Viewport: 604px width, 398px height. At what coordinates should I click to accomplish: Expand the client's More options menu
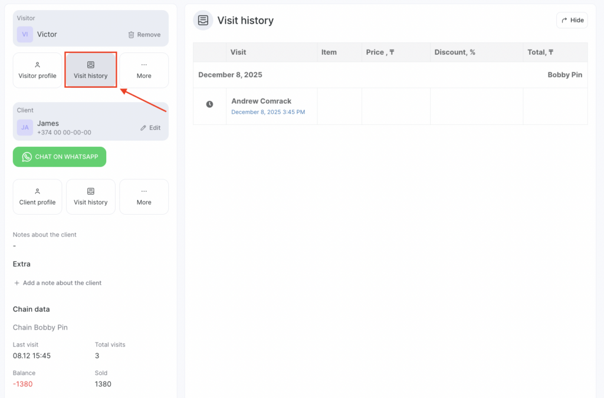pyautogui.click(x=144, y=196)
